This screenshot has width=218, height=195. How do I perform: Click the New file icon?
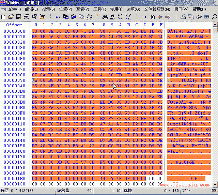[x=3, y=16]
